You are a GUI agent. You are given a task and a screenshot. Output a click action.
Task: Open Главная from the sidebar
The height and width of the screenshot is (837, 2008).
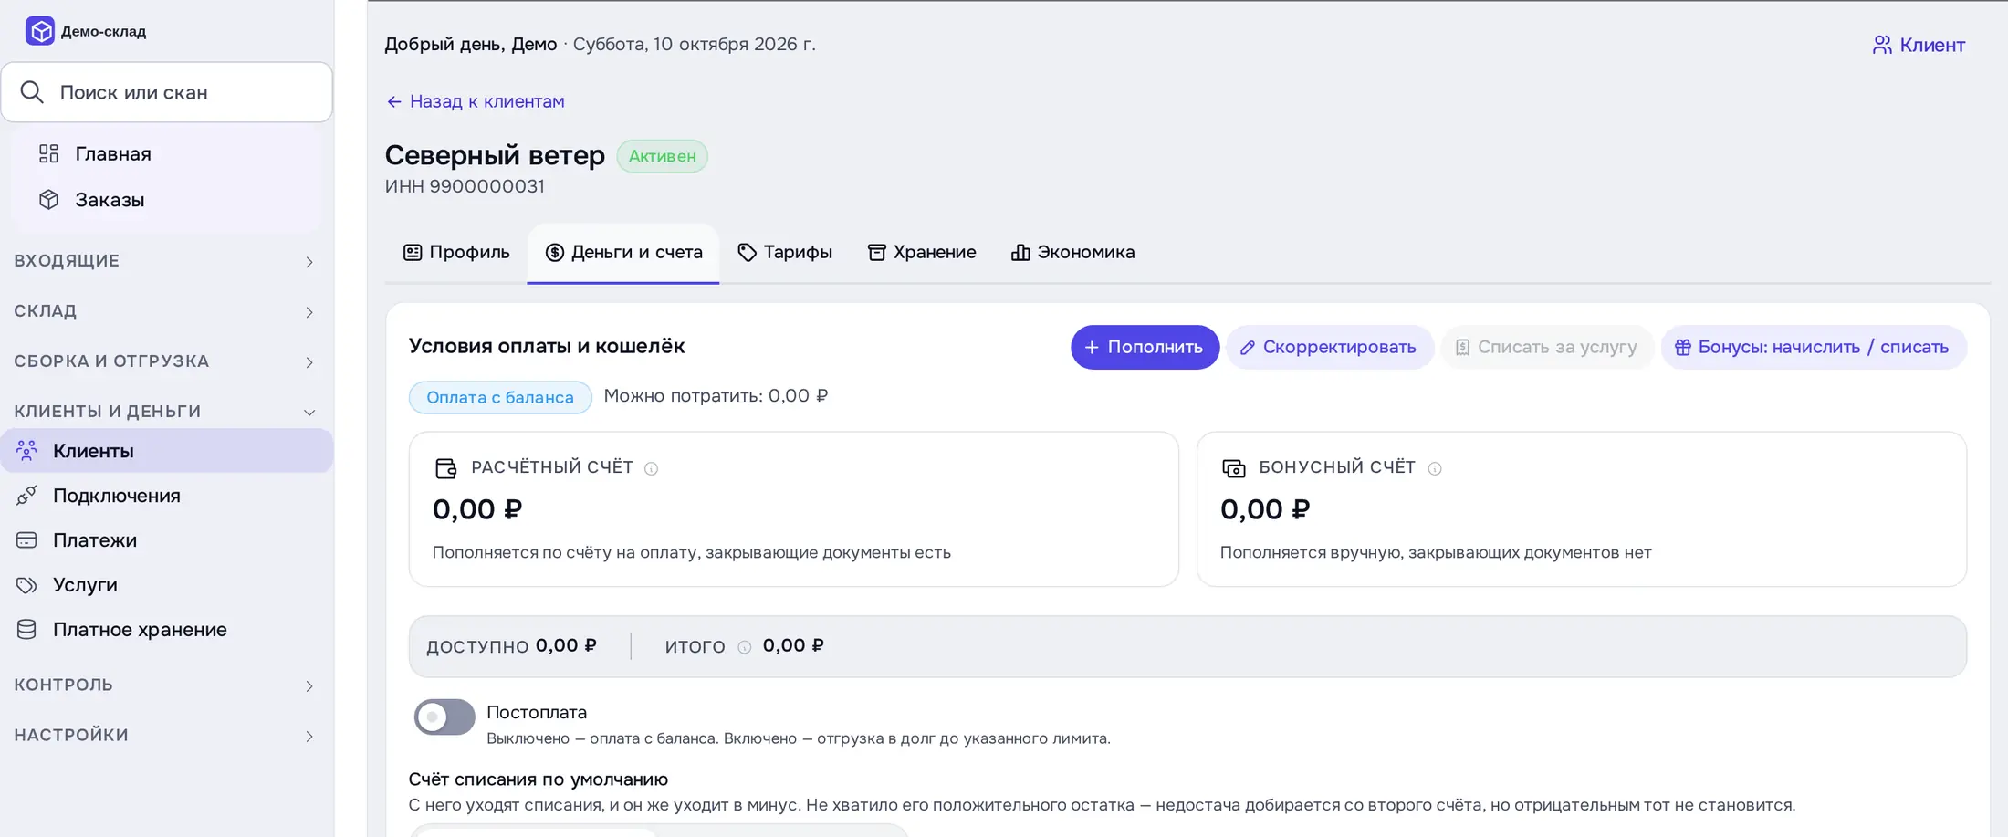pos(167,153)
